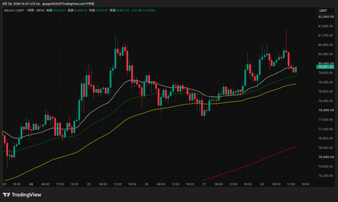
Task: Click the 76,400.00 price axis label
Action: [x=326, y=148]
